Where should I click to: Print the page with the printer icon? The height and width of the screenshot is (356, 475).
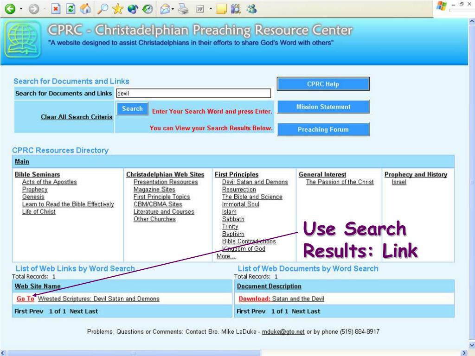point(183,9)
